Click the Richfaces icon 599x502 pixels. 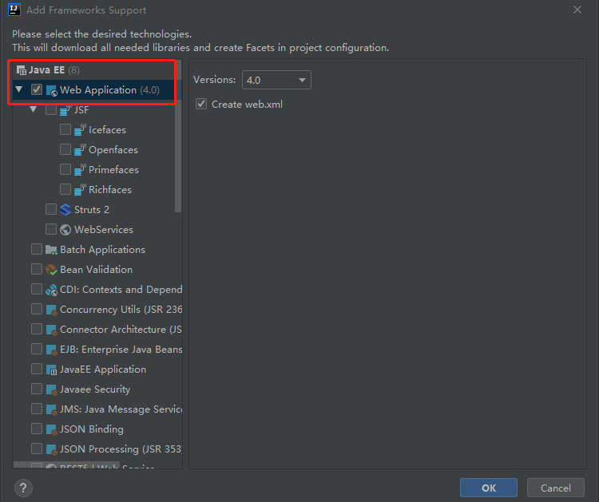point(80,190)
